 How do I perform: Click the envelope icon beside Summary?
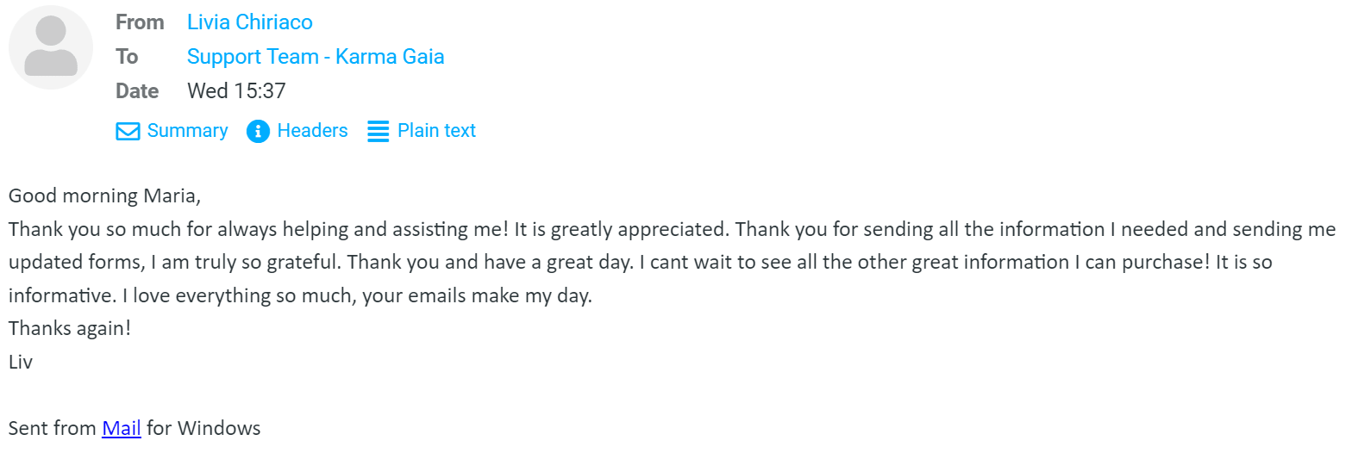[128, 131]
